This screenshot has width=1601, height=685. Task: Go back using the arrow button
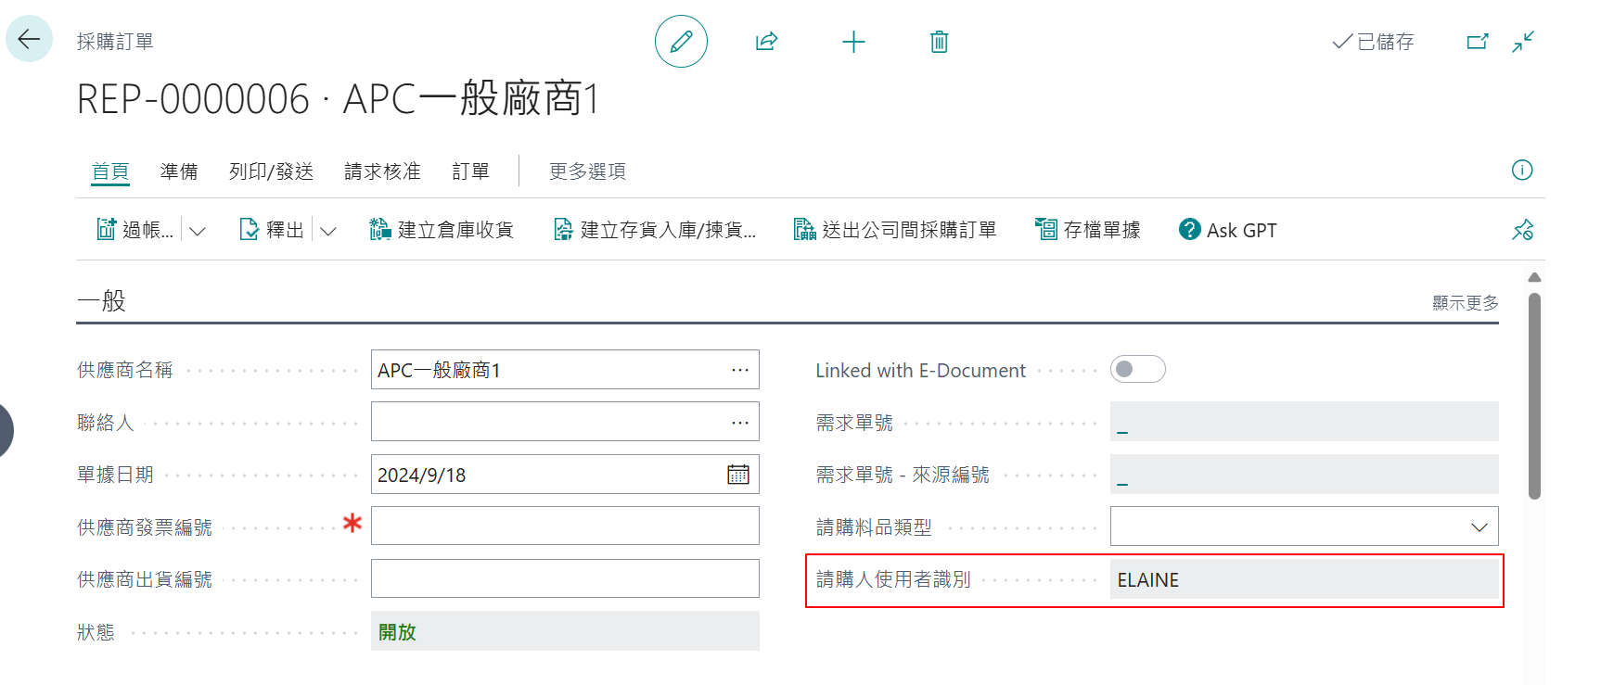click(30, 39)
